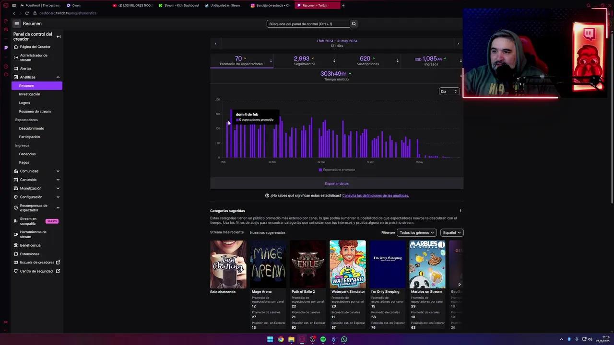Open the Todos los géneros filter dropdown
Viewport: 614px width, 345px height.
click(416, 232)
